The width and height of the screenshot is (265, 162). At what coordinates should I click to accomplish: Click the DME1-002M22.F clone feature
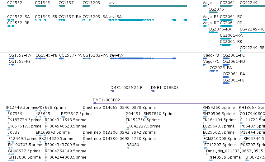112,91
